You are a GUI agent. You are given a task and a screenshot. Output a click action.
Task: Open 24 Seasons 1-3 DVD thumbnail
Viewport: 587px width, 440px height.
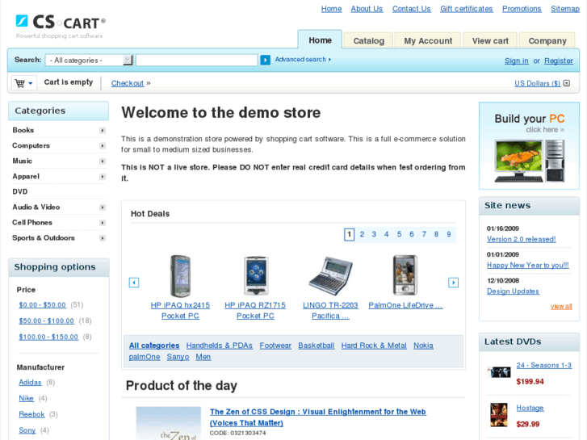tap(500, 372)
